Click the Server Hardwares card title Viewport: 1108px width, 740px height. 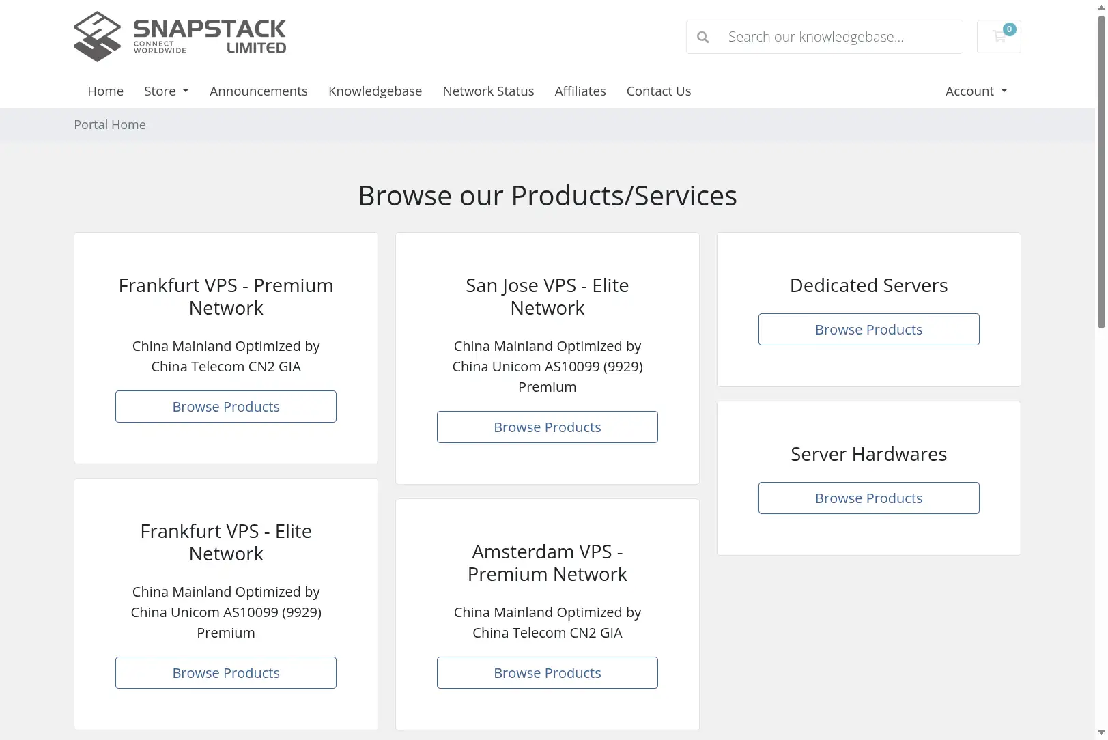pos(869,454)
